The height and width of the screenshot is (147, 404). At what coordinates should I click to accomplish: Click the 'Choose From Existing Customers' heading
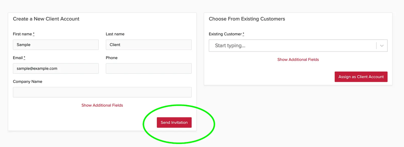click(247, 19)
